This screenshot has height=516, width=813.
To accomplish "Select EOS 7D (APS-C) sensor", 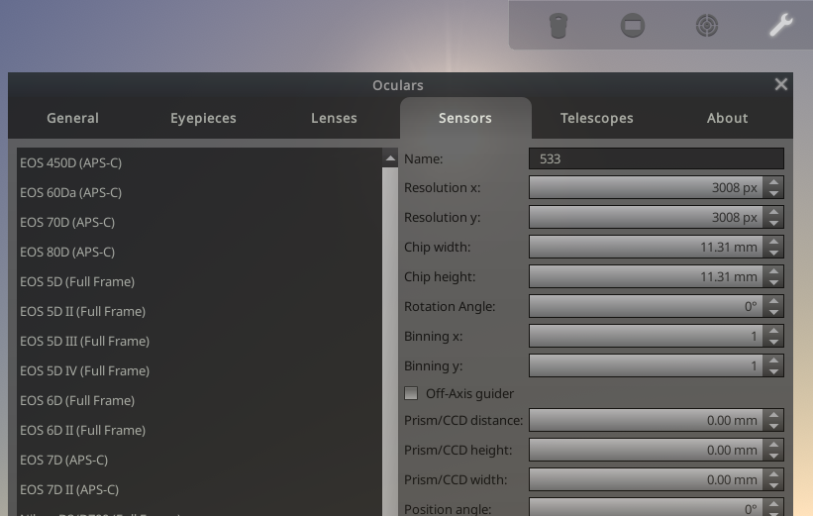I will [199, 460].
